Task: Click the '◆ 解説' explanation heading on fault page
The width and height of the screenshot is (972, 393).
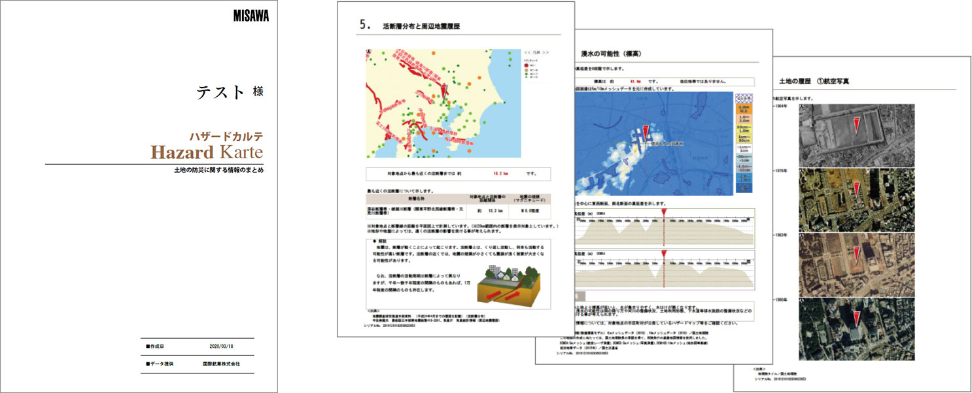Action: 380,241
